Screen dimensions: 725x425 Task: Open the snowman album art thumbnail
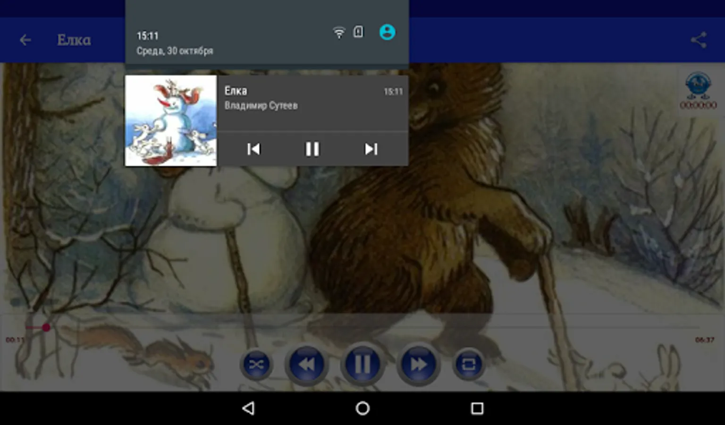tap(171, 120)
